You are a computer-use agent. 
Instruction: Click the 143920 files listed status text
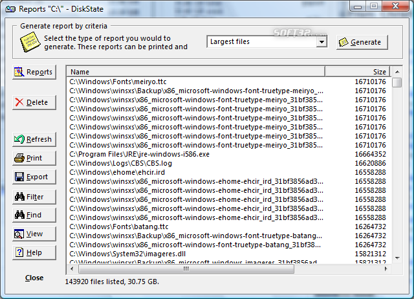pos(112,282)
